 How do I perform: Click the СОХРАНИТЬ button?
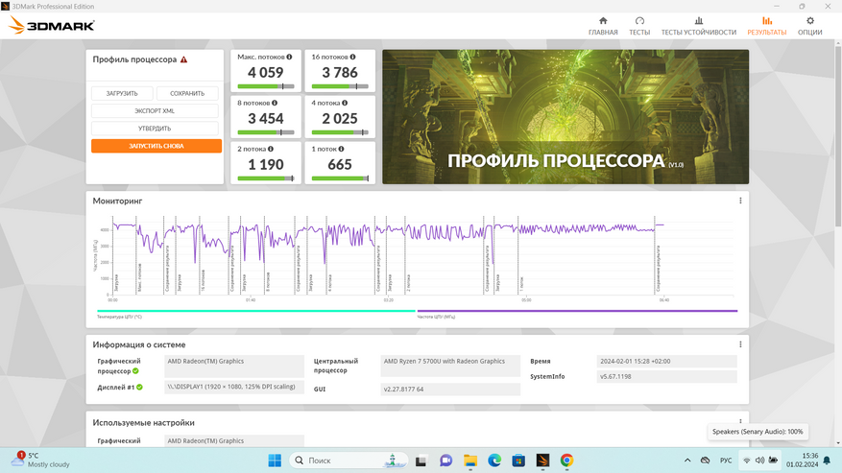click(187, 94)
